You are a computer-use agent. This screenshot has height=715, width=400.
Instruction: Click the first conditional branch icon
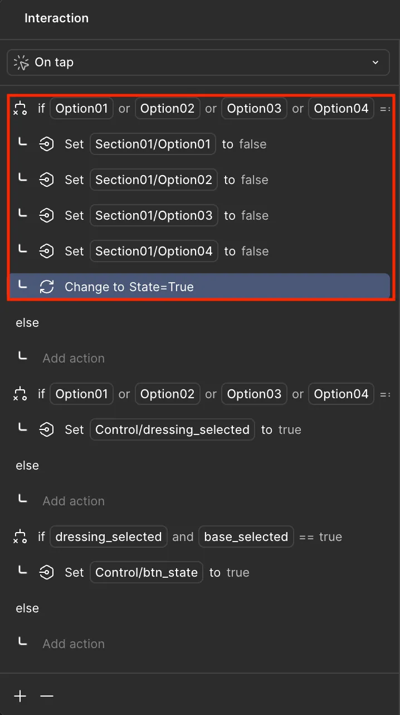coord(20,108)
